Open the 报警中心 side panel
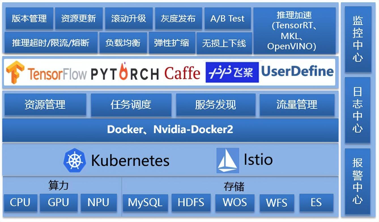 click(358, 181)
